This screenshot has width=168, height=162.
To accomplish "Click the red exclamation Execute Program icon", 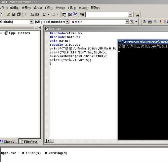I will pyautogui.click(x=161, y=22).
